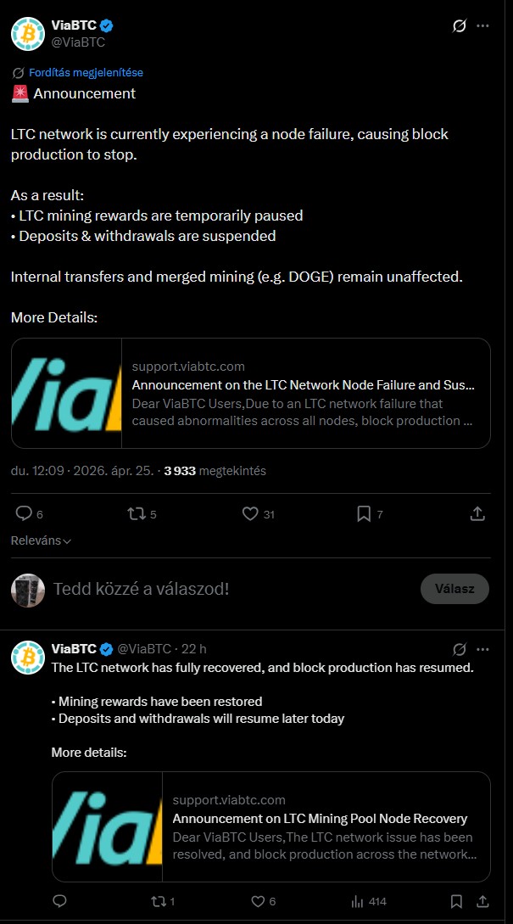
Task: Open more options on the recovery reply
Action: point(483,649)
